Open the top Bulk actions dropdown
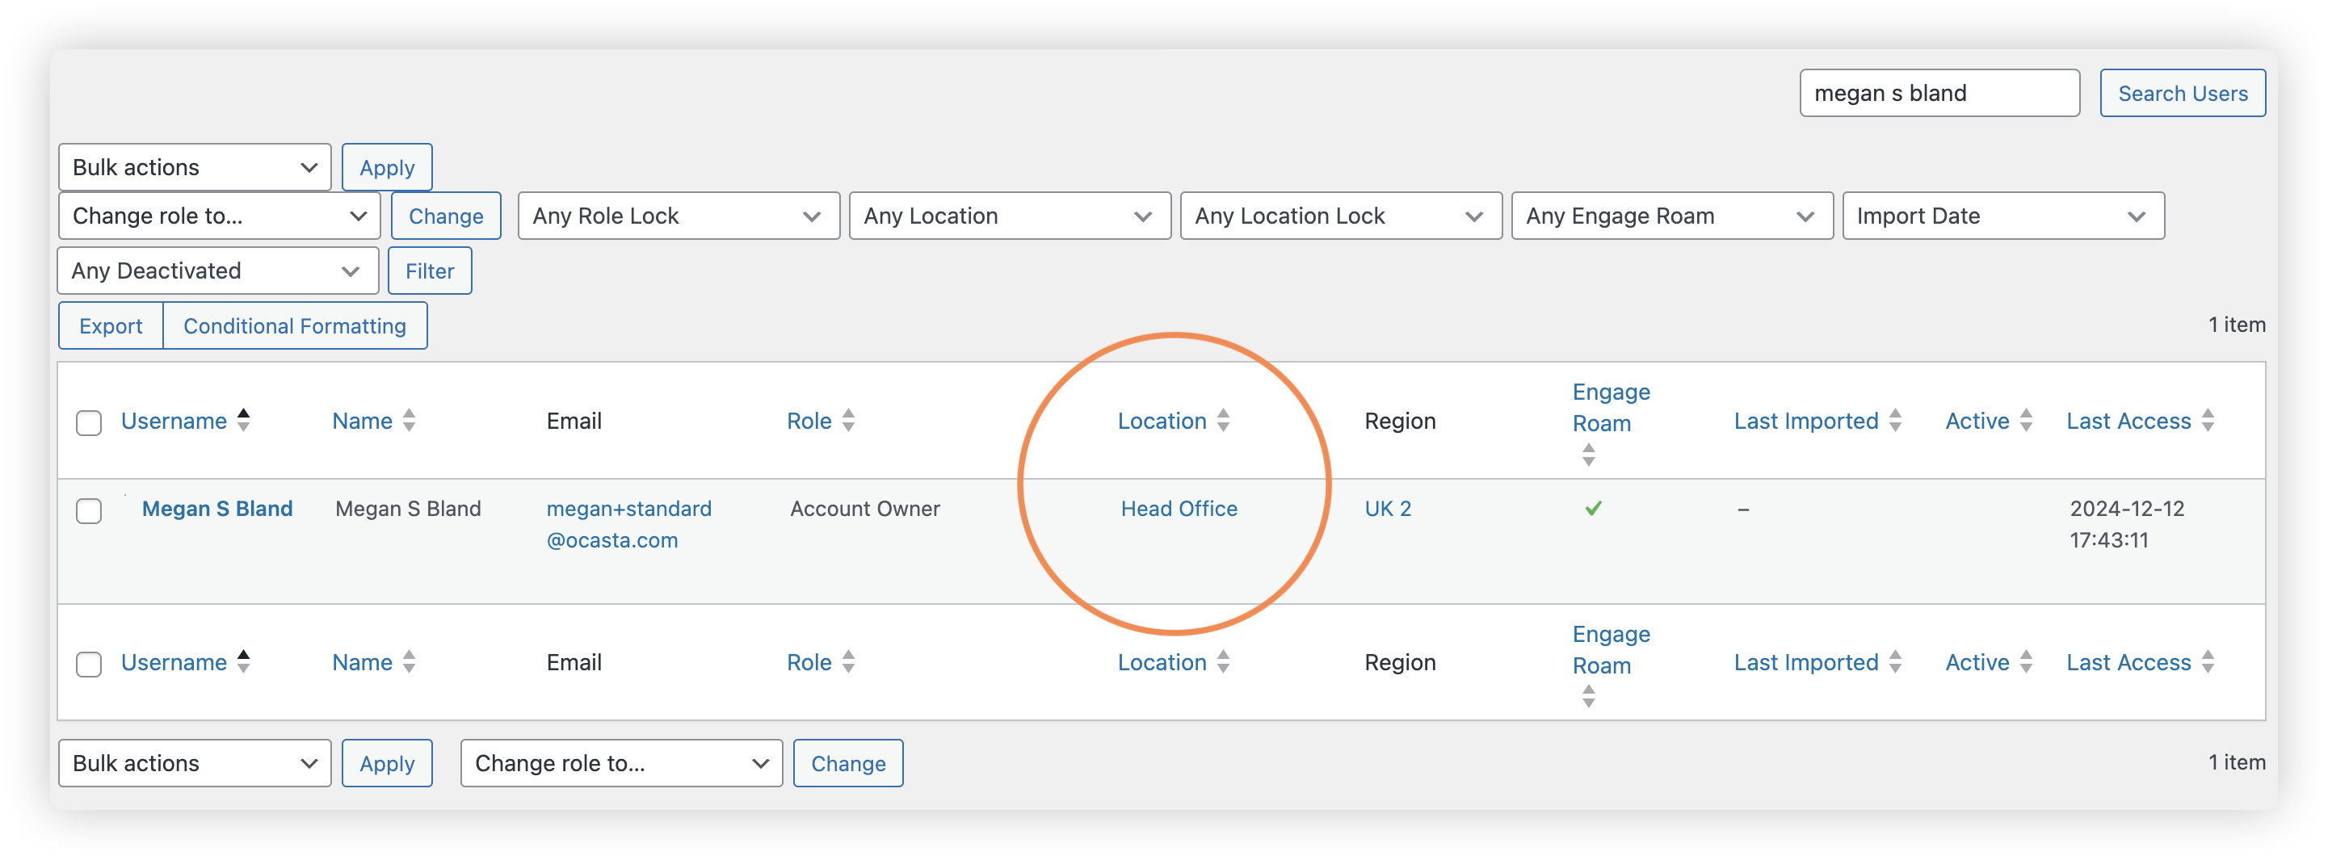This screenshot has width=2328, height=860. 195,167
